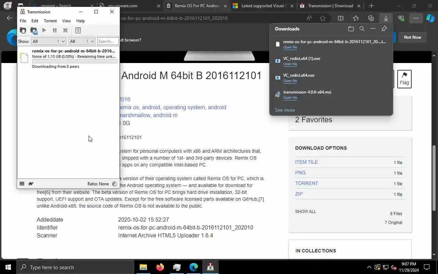
Task: Click Read aloud icon in address bar
Action: coord(309,18)
